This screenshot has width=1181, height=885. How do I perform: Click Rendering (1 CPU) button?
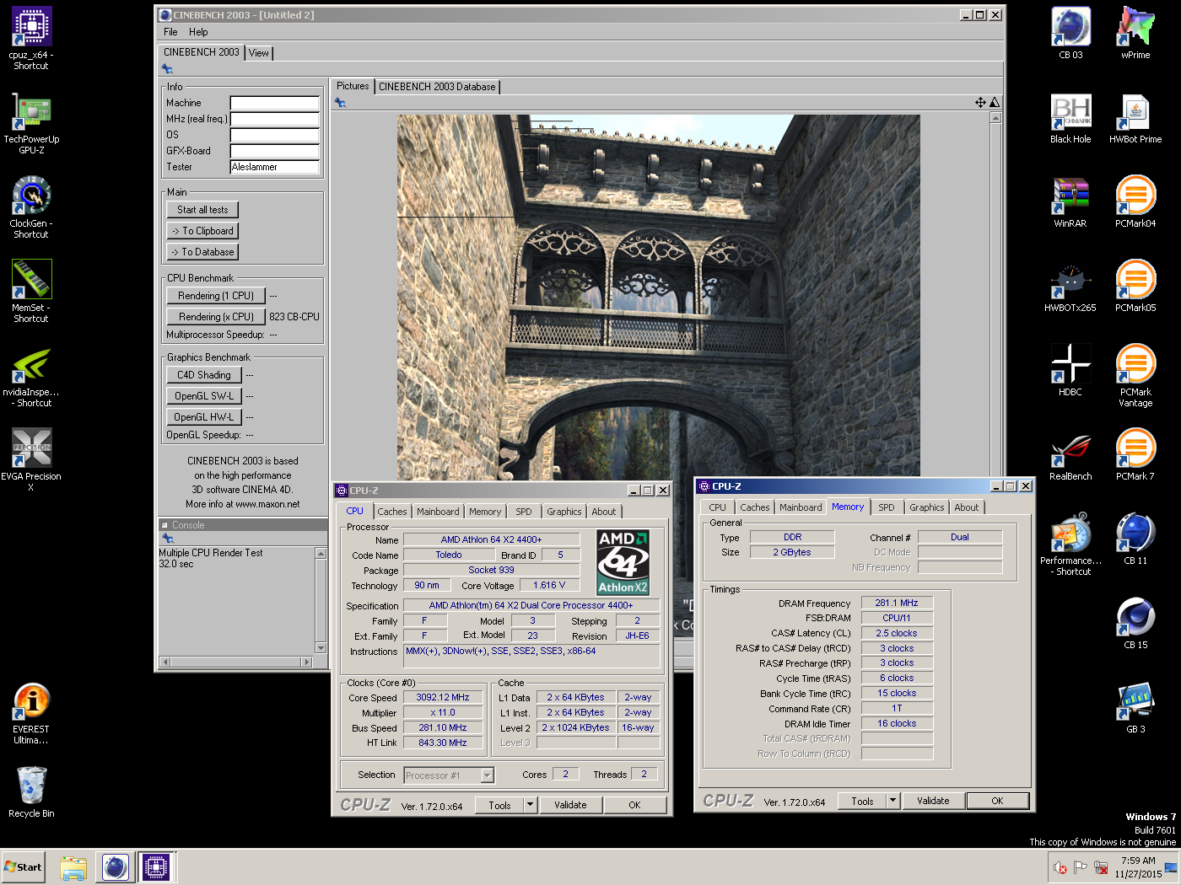click(216, 296)
